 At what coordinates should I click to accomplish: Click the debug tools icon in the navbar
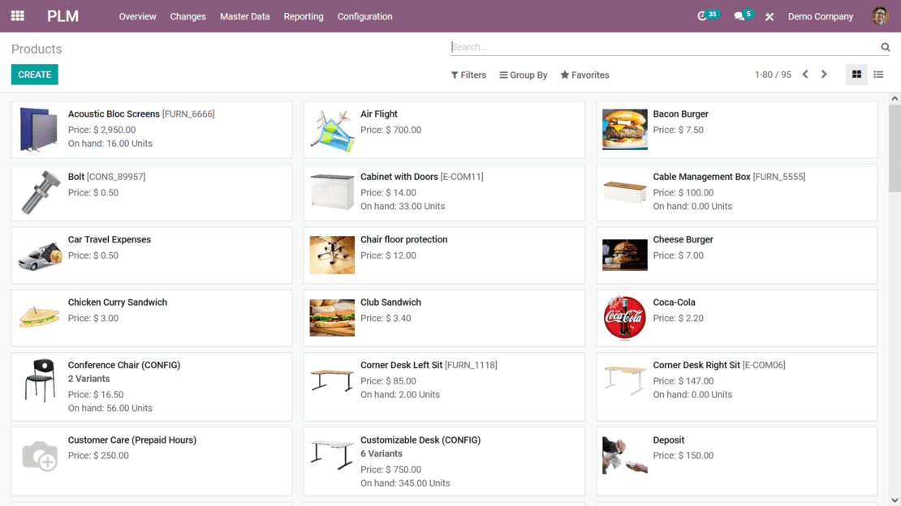coord(770,17)
